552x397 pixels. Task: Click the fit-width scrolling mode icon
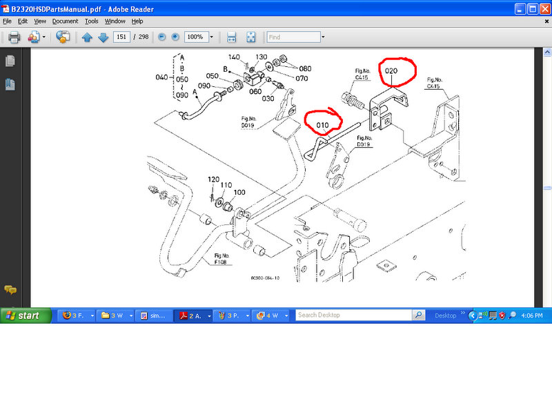pos(231,37)
